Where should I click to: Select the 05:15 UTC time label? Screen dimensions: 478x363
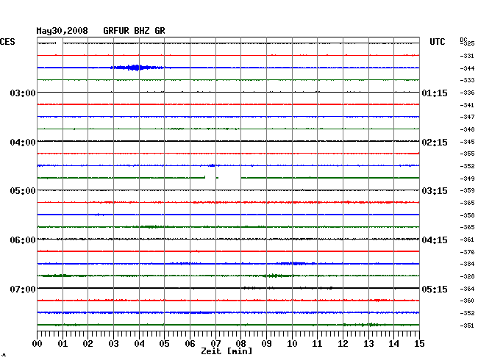tap(435, 289)
